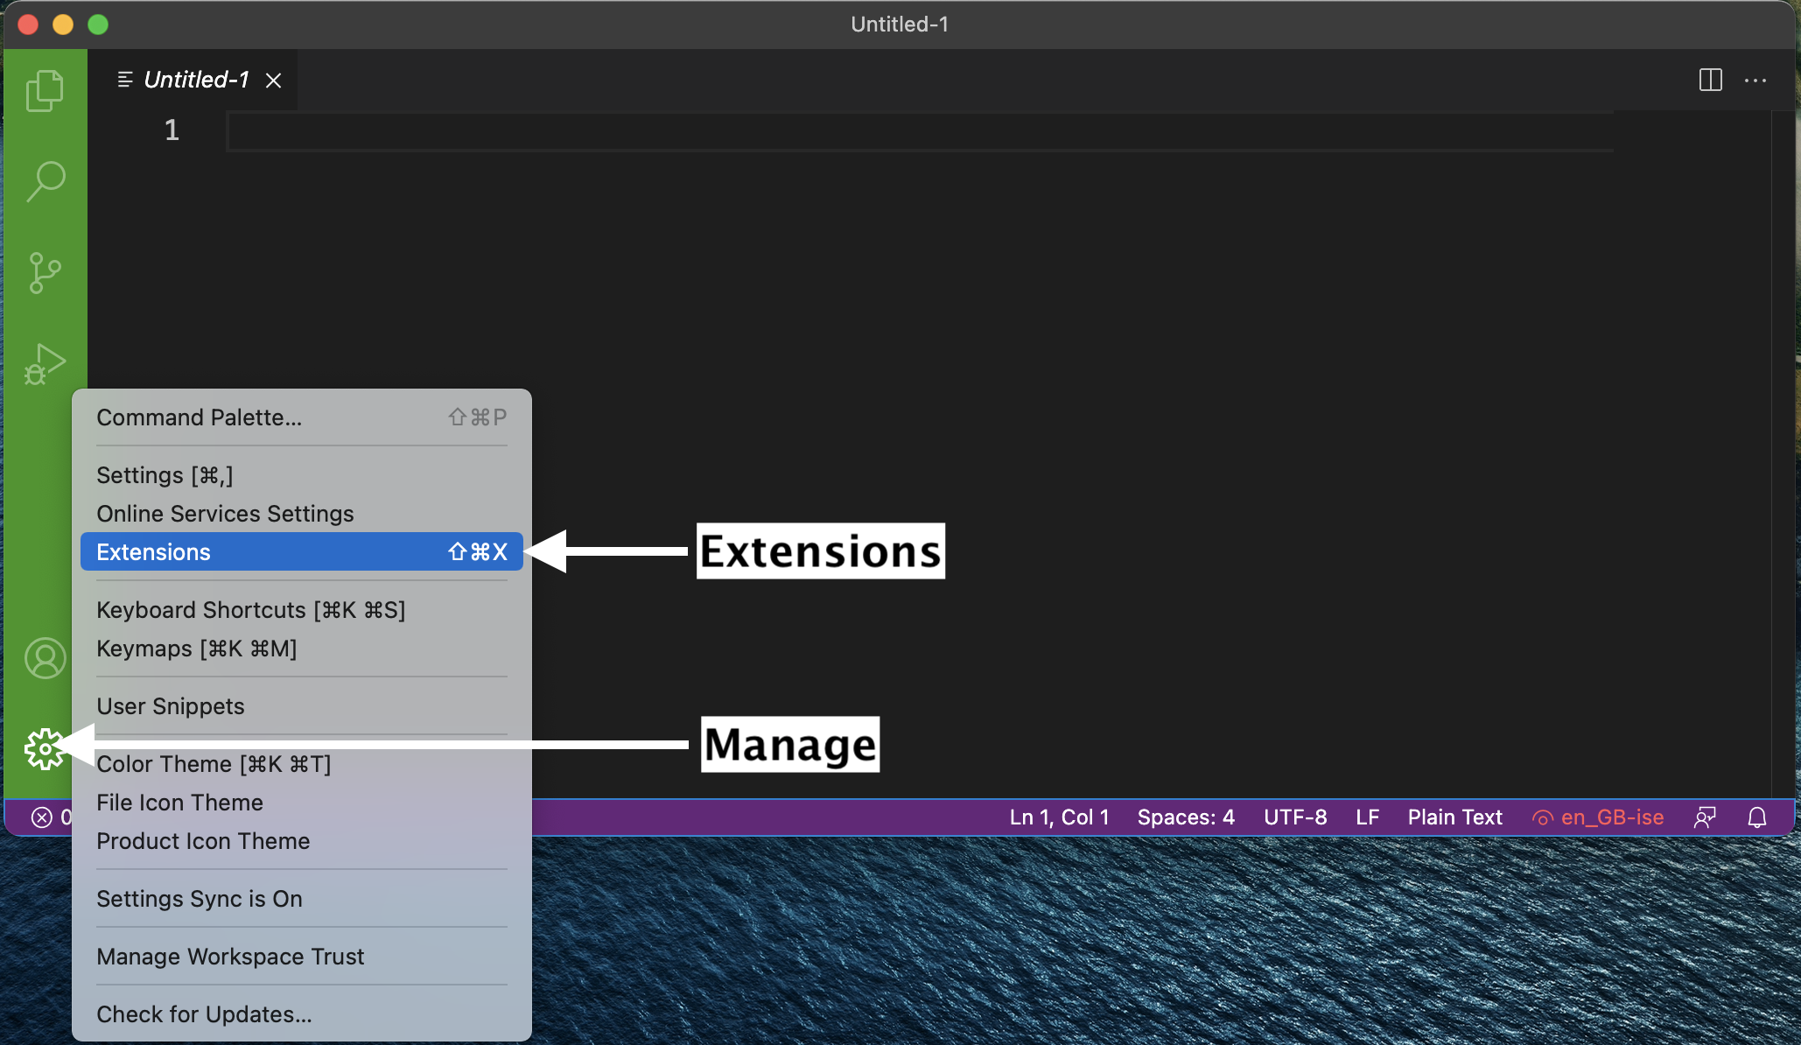Change language mode from Plain Text
1801x1045 pixels.
(x=1454, y=817)
